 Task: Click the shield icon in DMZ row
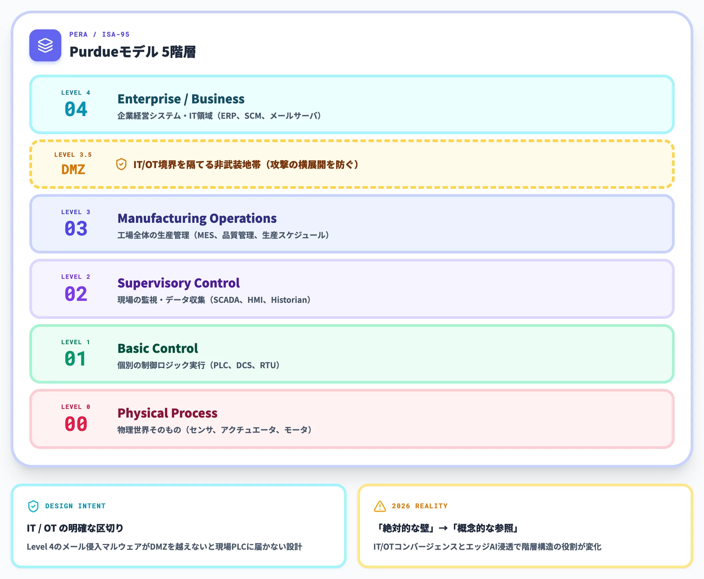pyautogui.click(x=121, y=164)
